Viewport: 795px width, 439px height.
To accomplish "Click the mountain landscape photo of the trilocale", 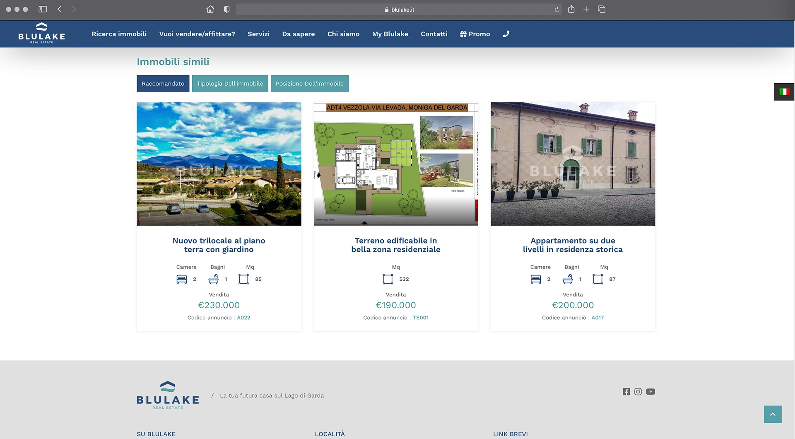I will tap(219, 164).
